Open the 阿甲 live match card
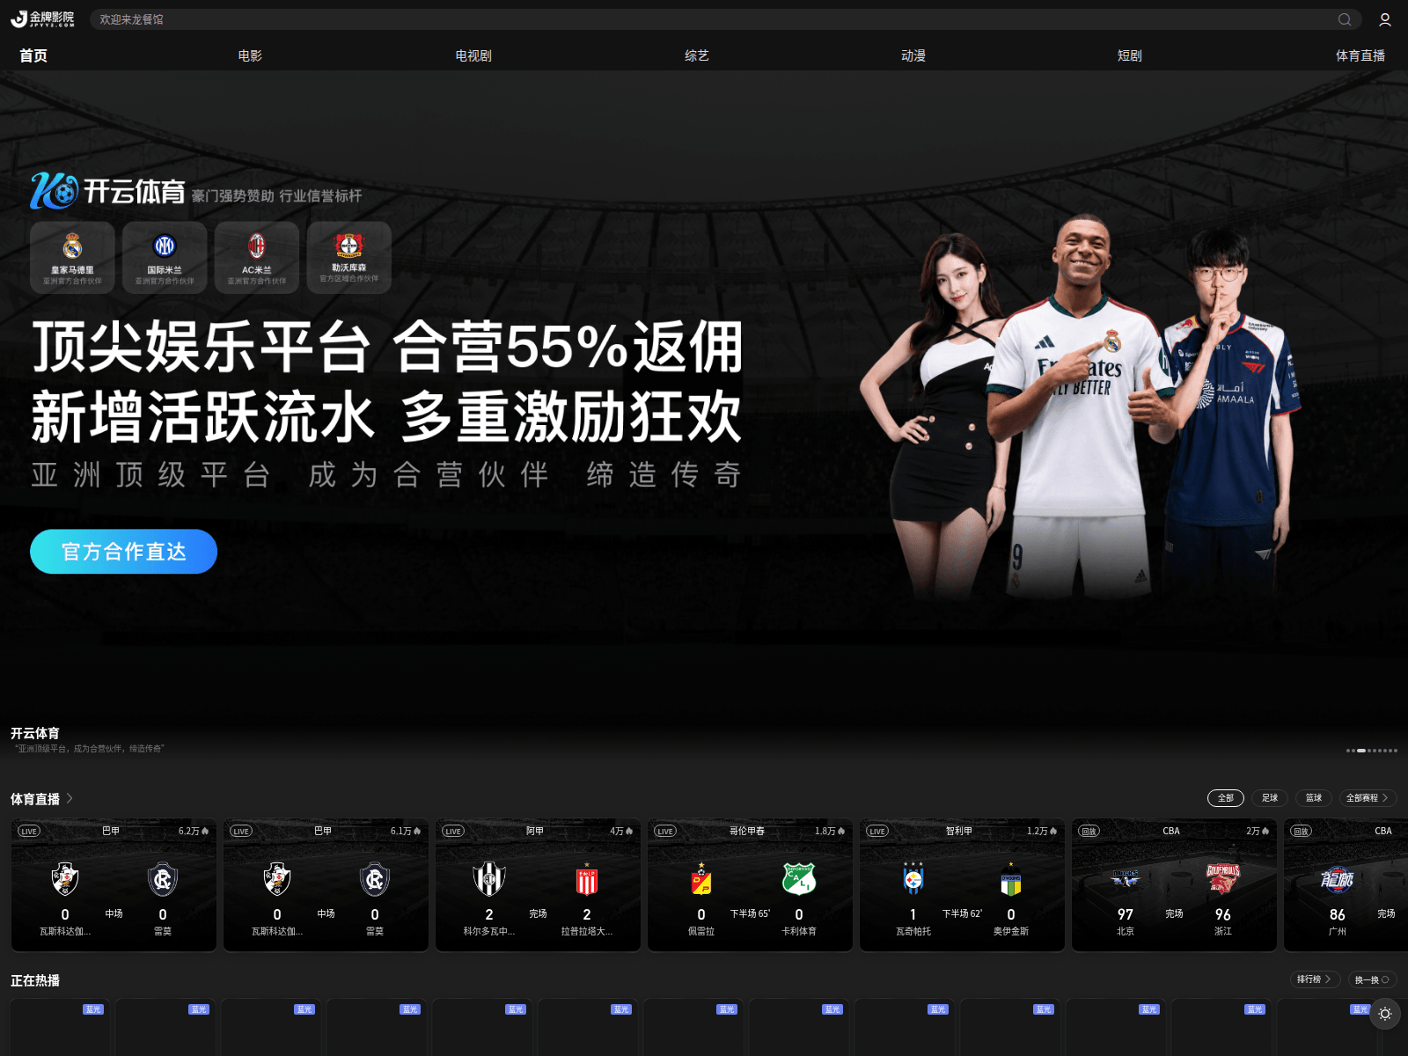1408x1056 pixels. 538,885
